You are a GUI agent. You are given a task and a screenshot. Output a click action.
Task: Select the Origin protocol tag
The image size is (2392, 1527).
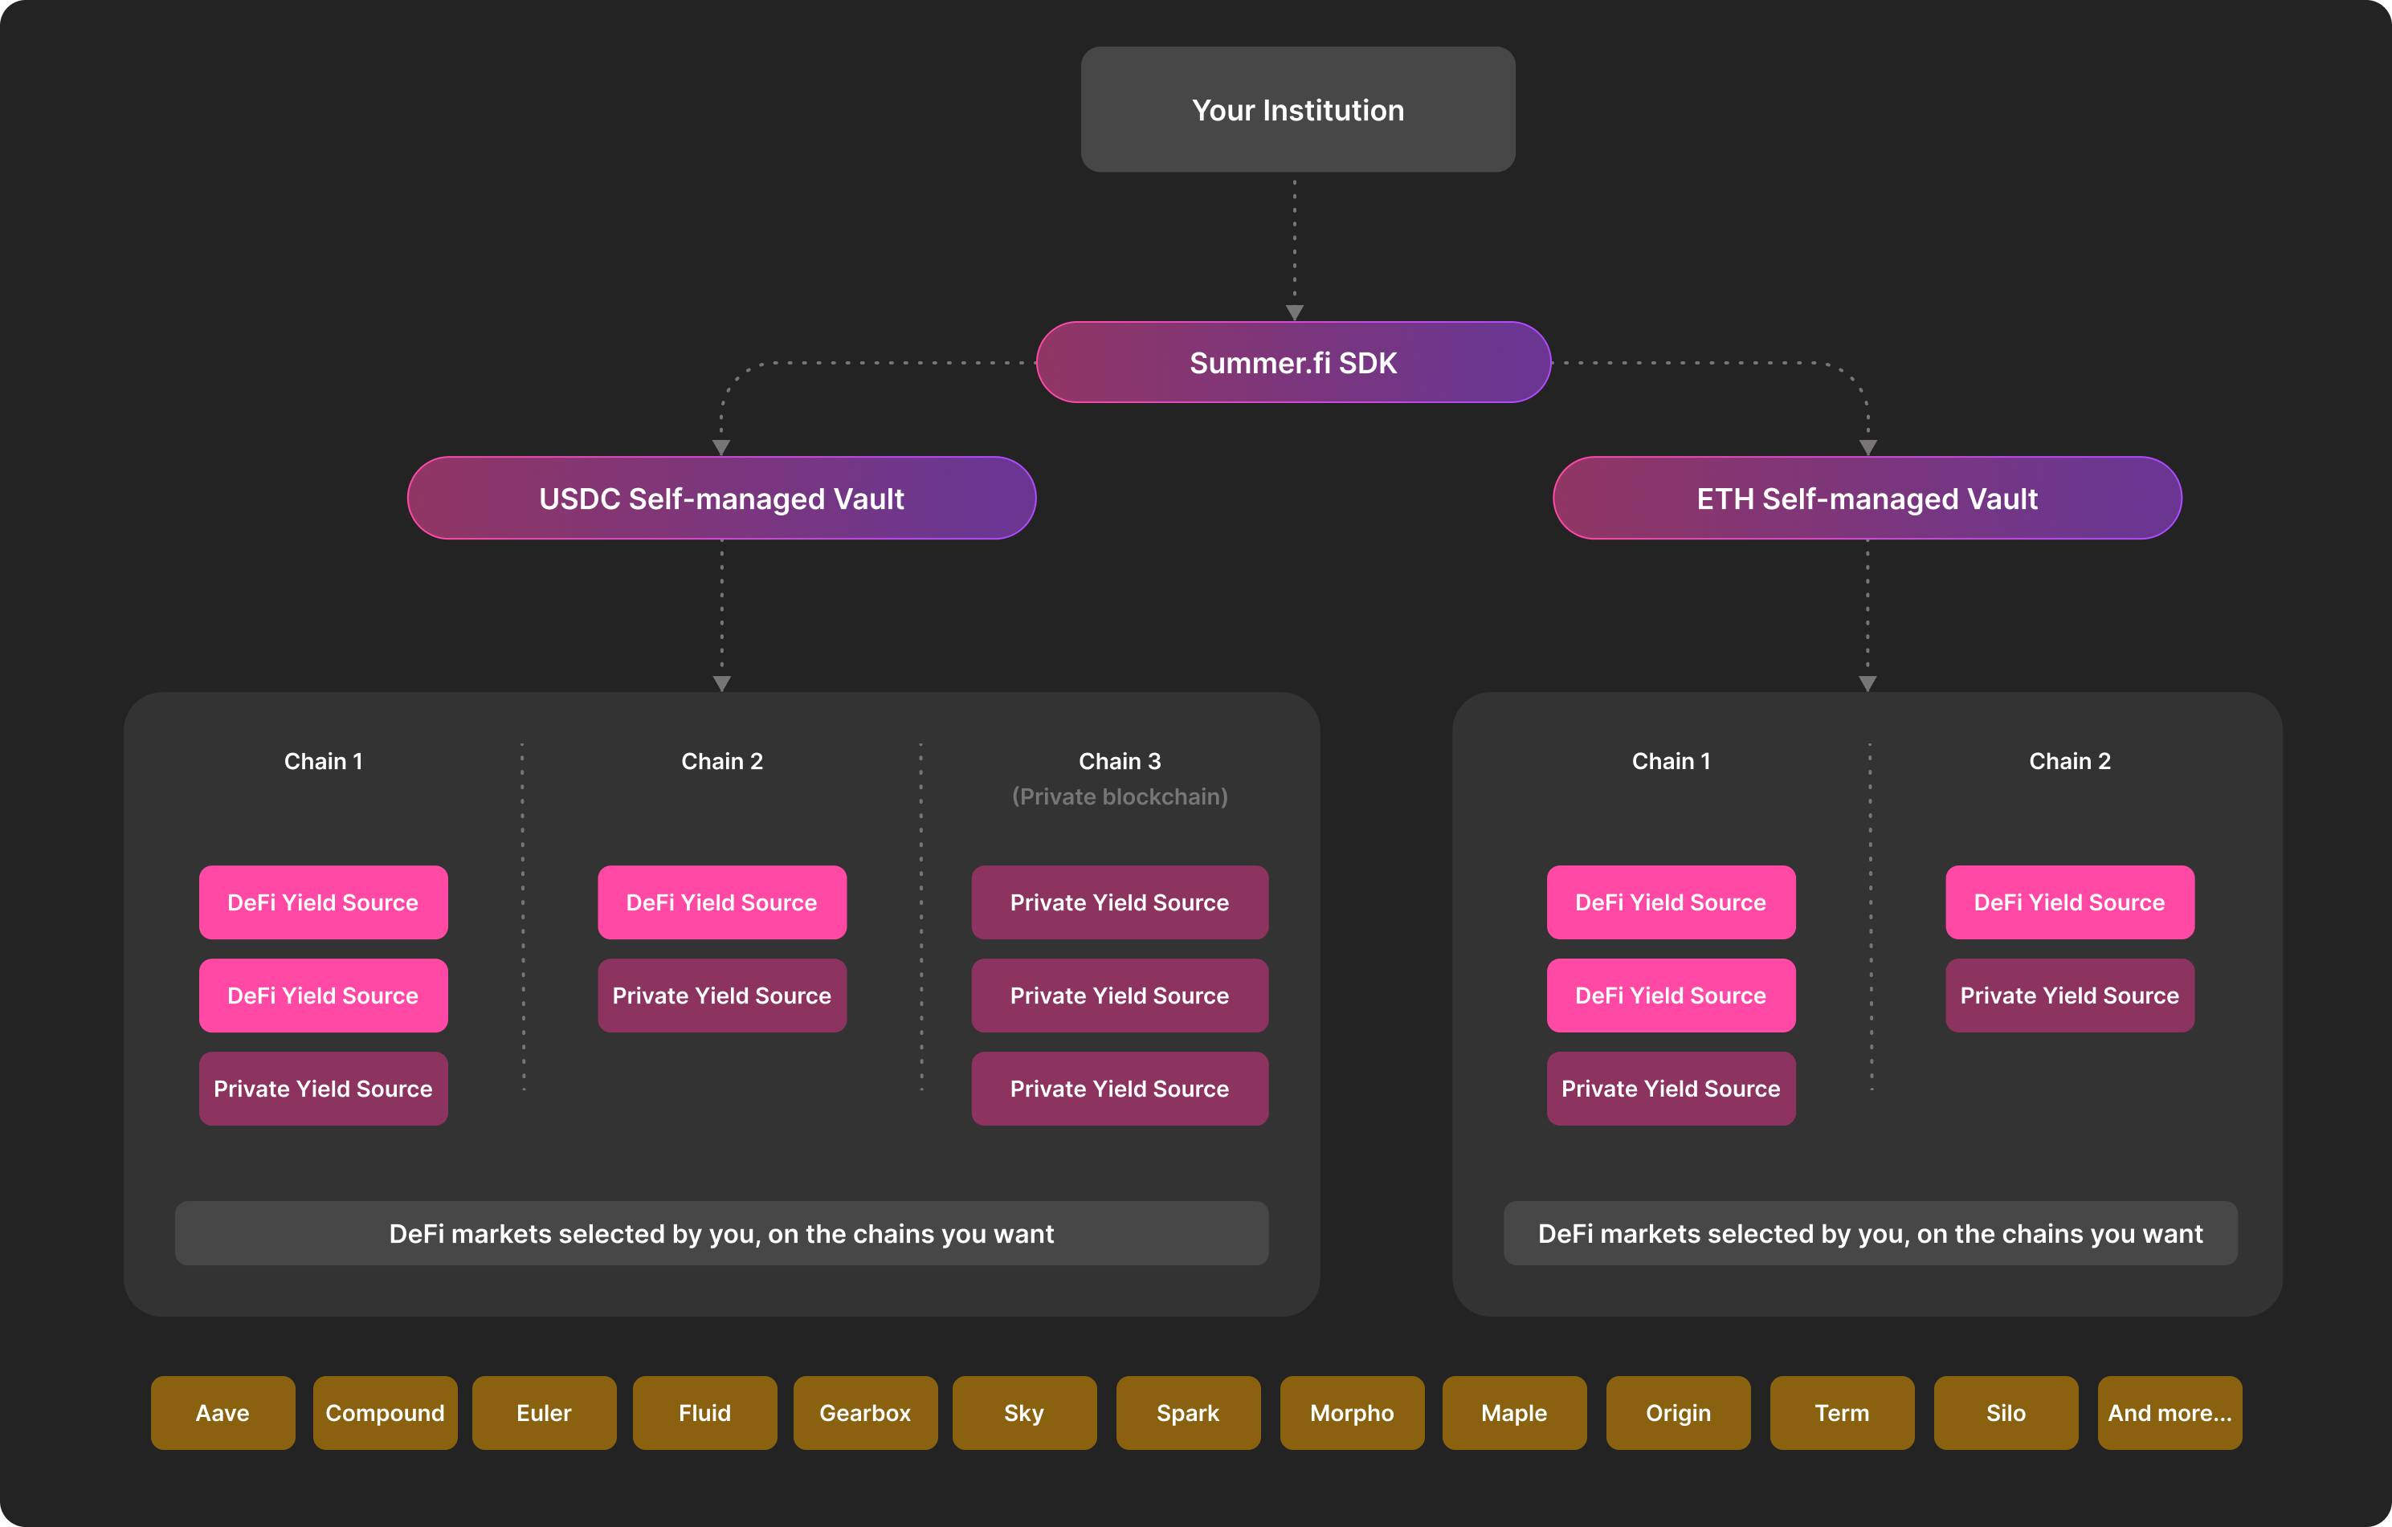point(1678,1412)
